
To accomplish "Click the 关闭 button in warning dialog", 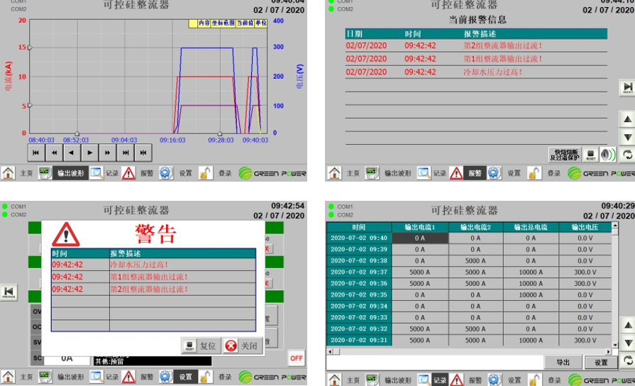I will (x=241, y=346).
